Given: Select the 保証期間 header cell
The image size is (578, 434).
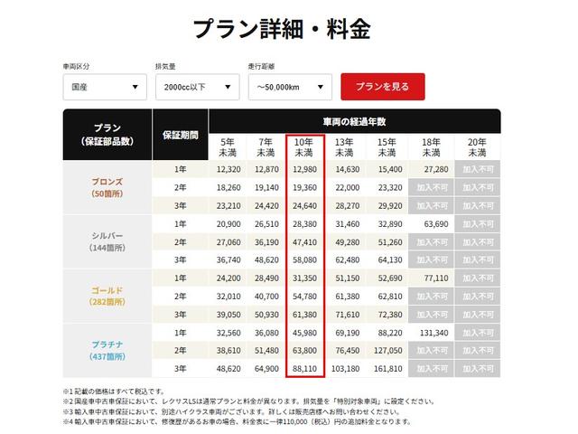Looking at the screenshot, I should (x=180, y=135).
